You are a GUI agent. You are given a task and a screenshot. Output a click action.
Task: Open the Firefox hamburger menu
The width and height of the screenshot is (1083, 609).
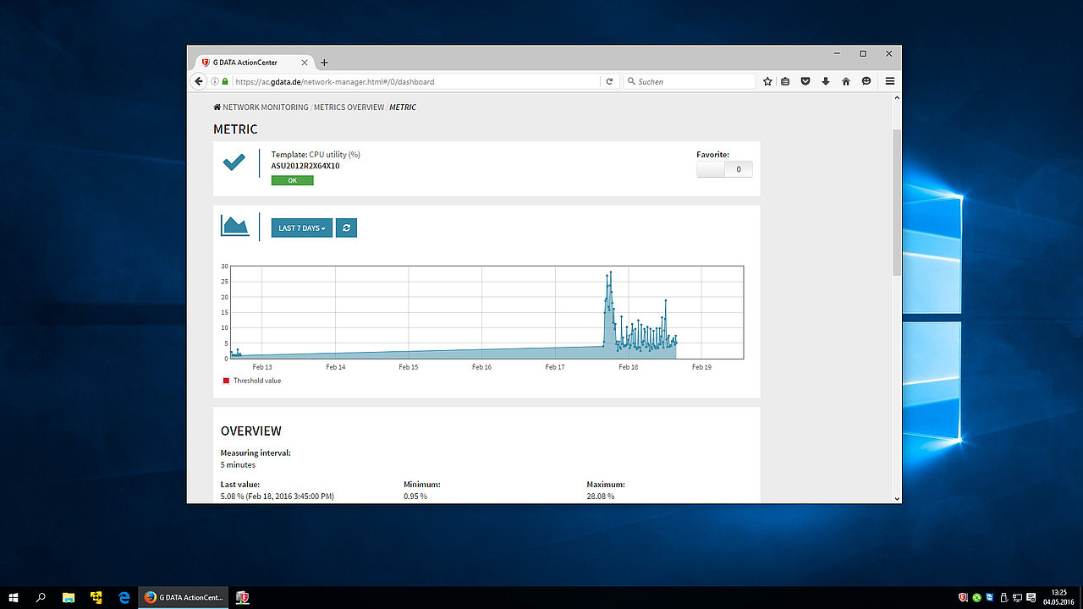890,82
